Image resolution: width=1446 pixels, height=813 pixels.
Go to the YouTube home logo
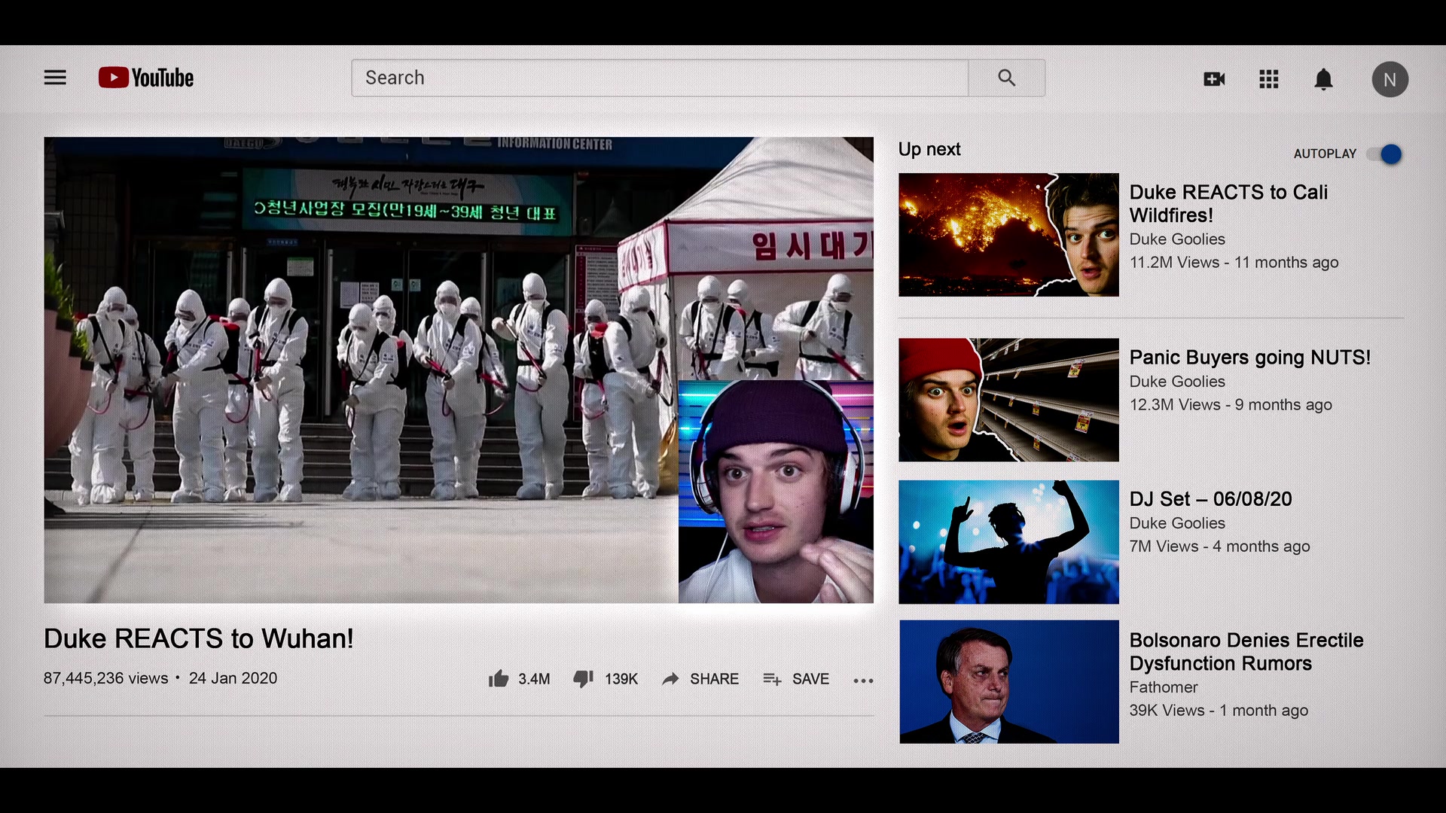(146, 78)
